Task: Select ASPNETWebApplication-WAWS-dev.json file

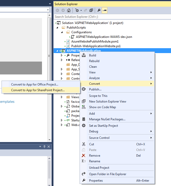Action: pos(104,37)
